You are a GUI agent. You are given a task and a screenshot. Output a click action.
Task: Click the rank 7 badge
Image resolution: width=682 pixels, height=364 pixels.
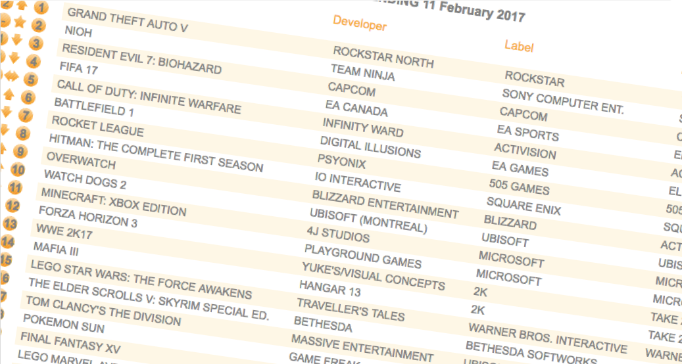point(25,116)
